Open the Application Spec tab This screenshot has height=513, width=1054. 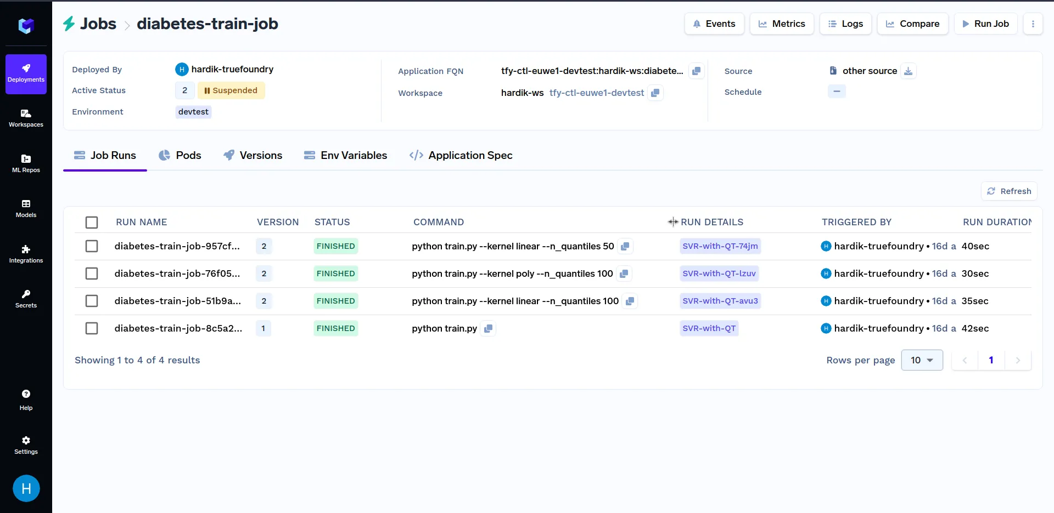[x=461, y=155]
